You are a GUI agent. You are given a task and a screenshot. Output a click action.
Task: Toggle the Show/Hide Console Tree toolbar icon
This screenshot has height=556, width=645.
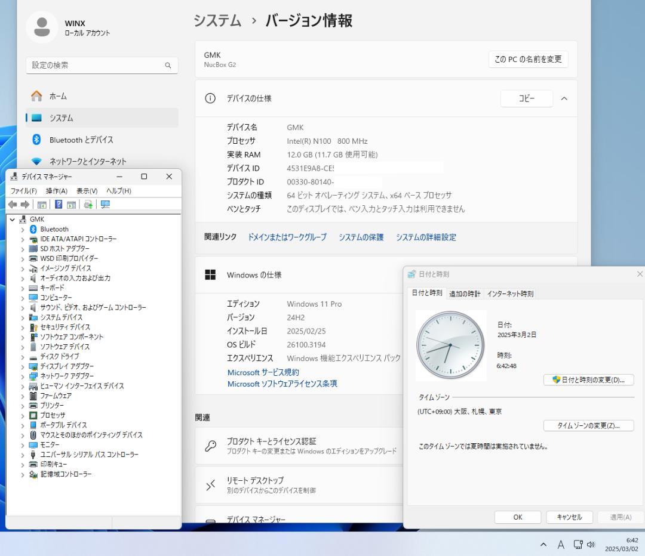click(x=41, y=205)
